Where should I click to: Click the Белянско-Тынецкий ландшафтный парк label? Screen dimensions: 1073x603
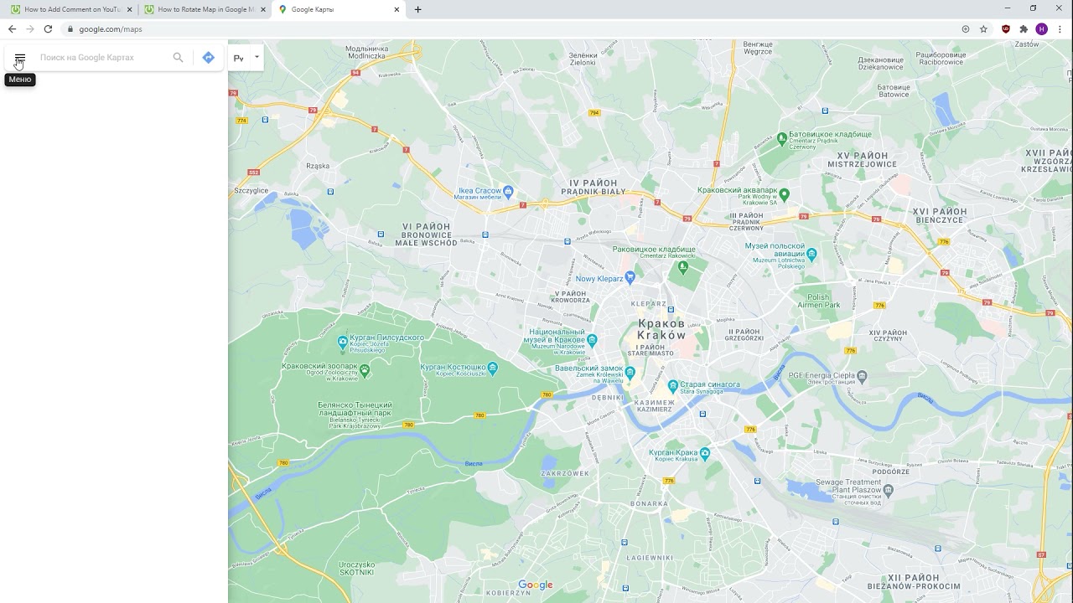click(355, 415)
